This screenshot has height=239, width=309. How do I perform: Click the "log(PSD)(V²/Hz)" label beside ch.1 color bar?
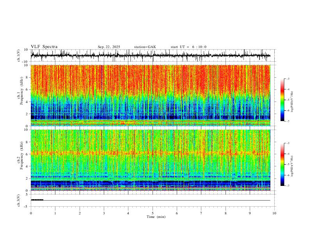tap(292, 102)
